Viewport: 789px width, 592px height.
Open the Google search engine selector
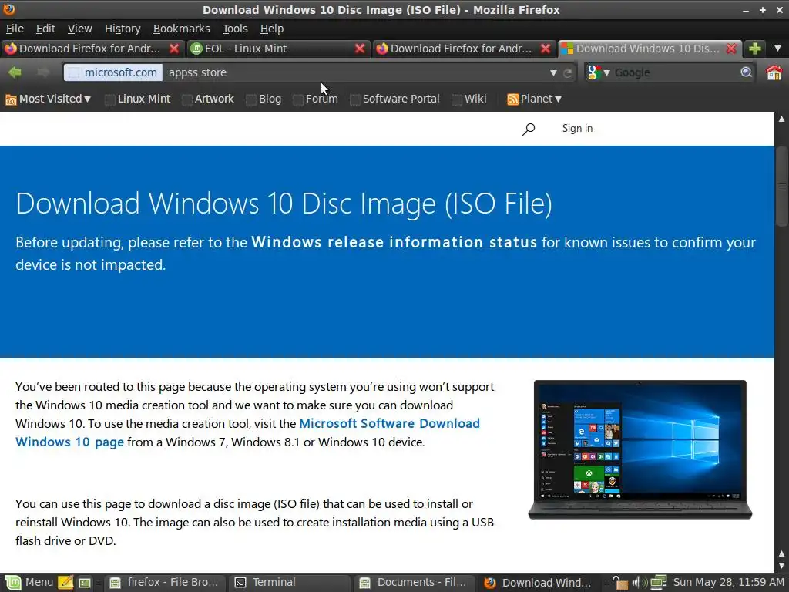[x=598, y=73]
